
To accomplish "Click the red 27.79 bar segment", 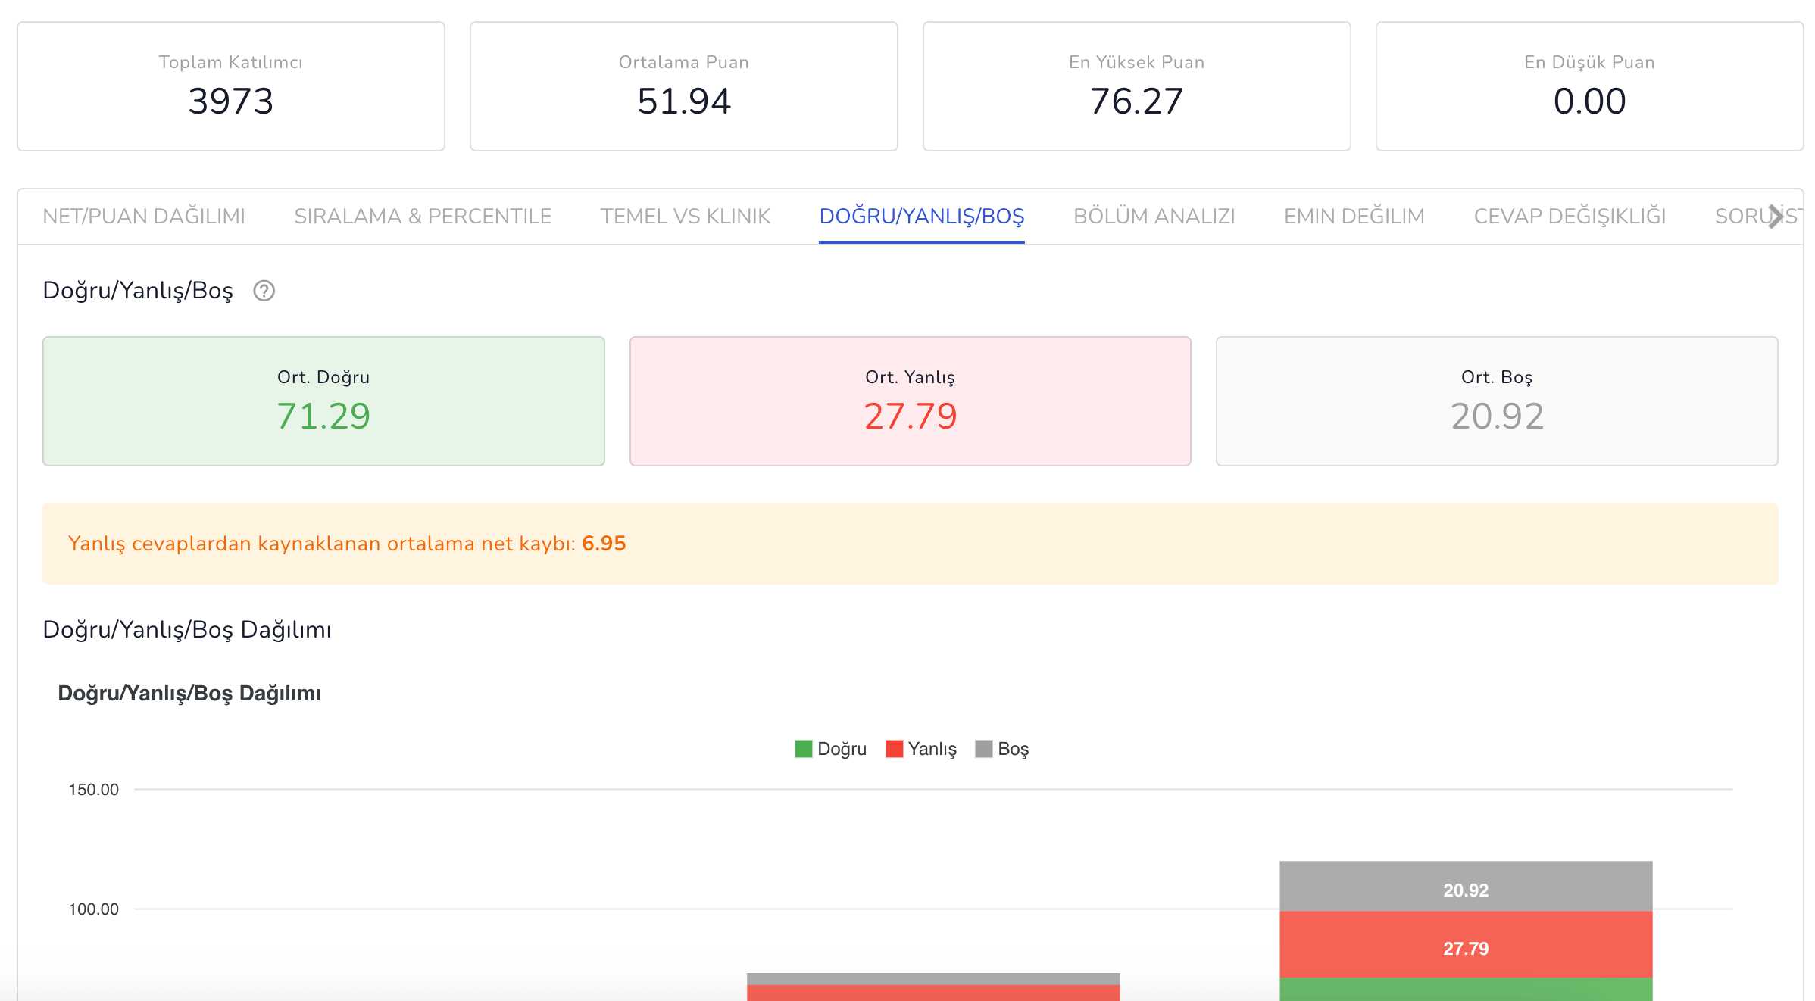I will [x=1466, y=944].
